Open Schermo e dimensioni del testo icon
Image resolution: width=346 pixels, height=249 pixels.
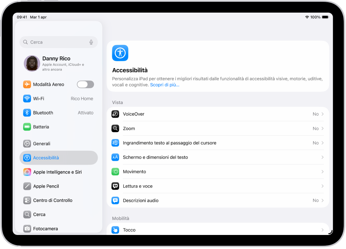(115, 157)
